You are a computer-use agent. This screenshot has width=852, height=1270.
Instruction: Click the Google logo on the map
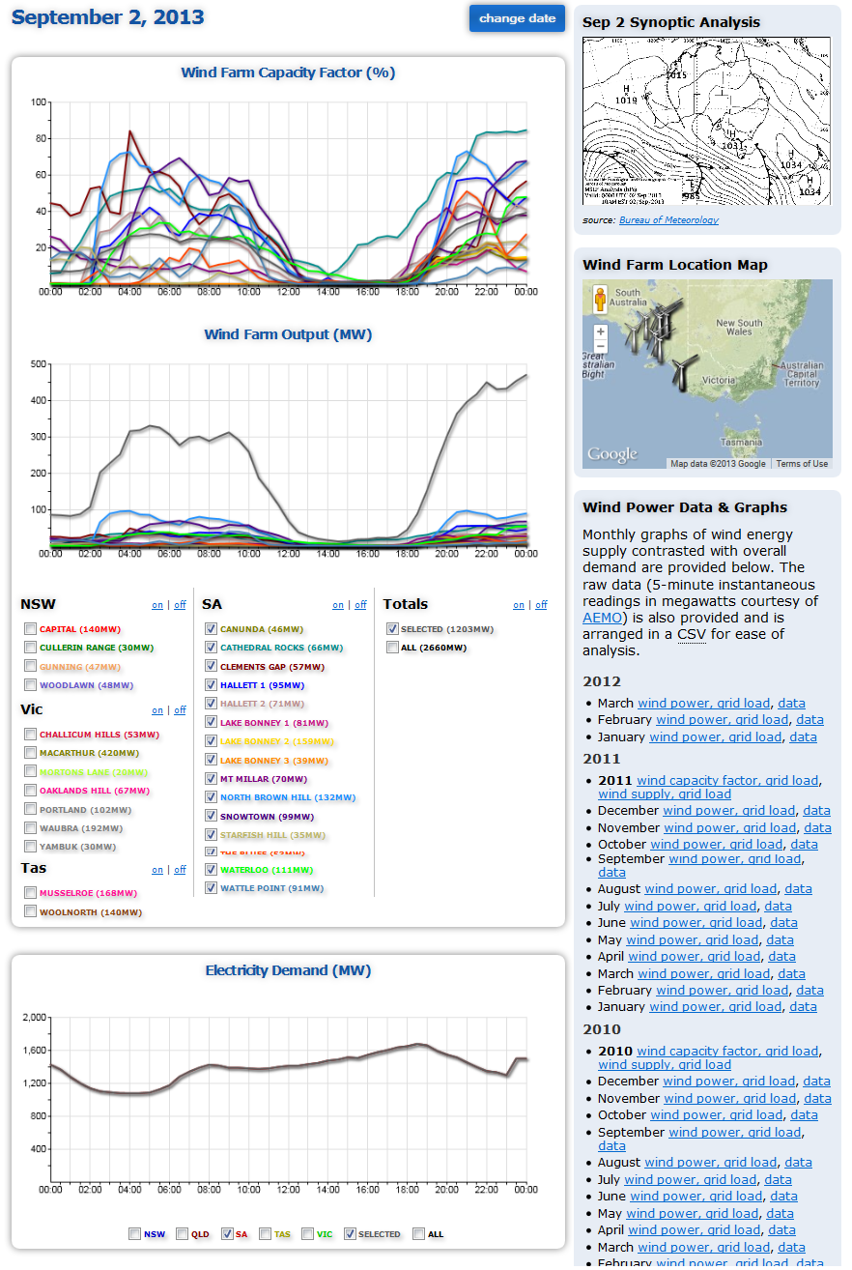tap(612, 454)
